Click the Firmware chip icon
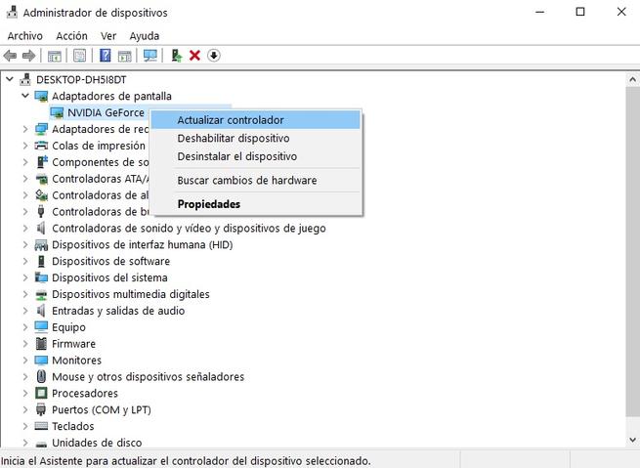This screenshot has width=640, height=468. click(41, 344)
